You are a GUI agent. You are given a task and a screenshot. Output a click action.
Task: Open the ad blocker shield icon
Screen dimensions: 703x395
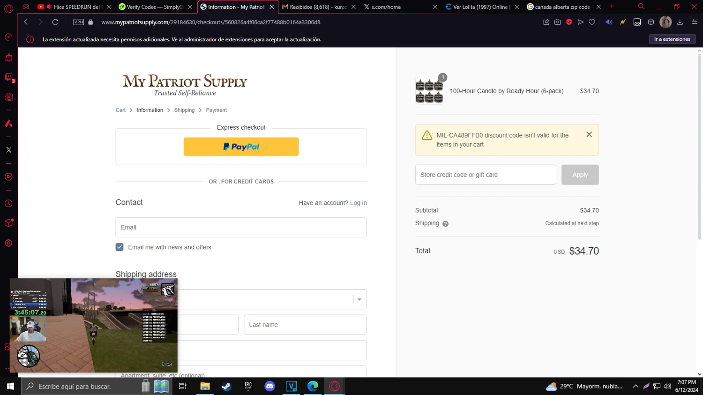point(569,22)
